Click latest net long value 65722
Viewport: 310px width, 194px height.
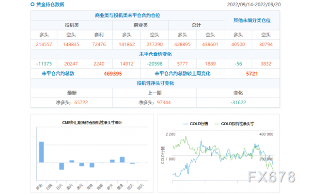[x=81, y=102]
